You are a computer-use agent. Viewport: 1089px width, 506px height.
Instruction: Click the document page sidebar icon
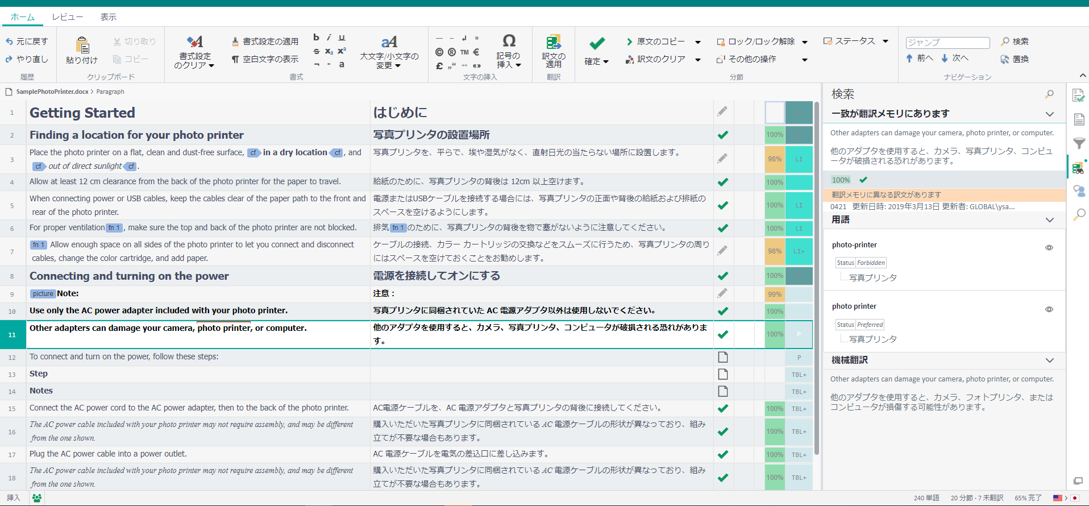pos(1079,119)
